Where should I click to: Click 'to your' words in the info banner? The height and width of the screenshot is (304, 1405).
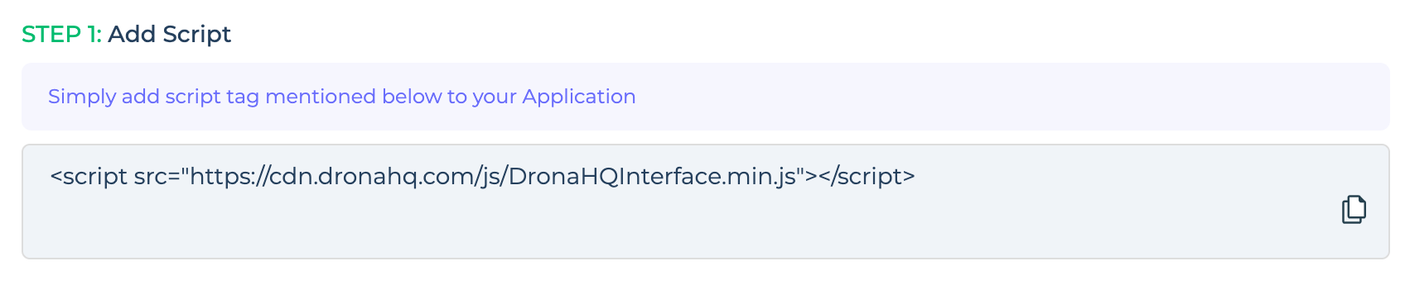(x=482, y=97)
